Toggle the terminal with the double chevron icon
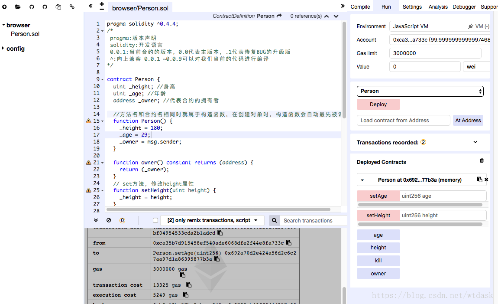 point(96,220)
